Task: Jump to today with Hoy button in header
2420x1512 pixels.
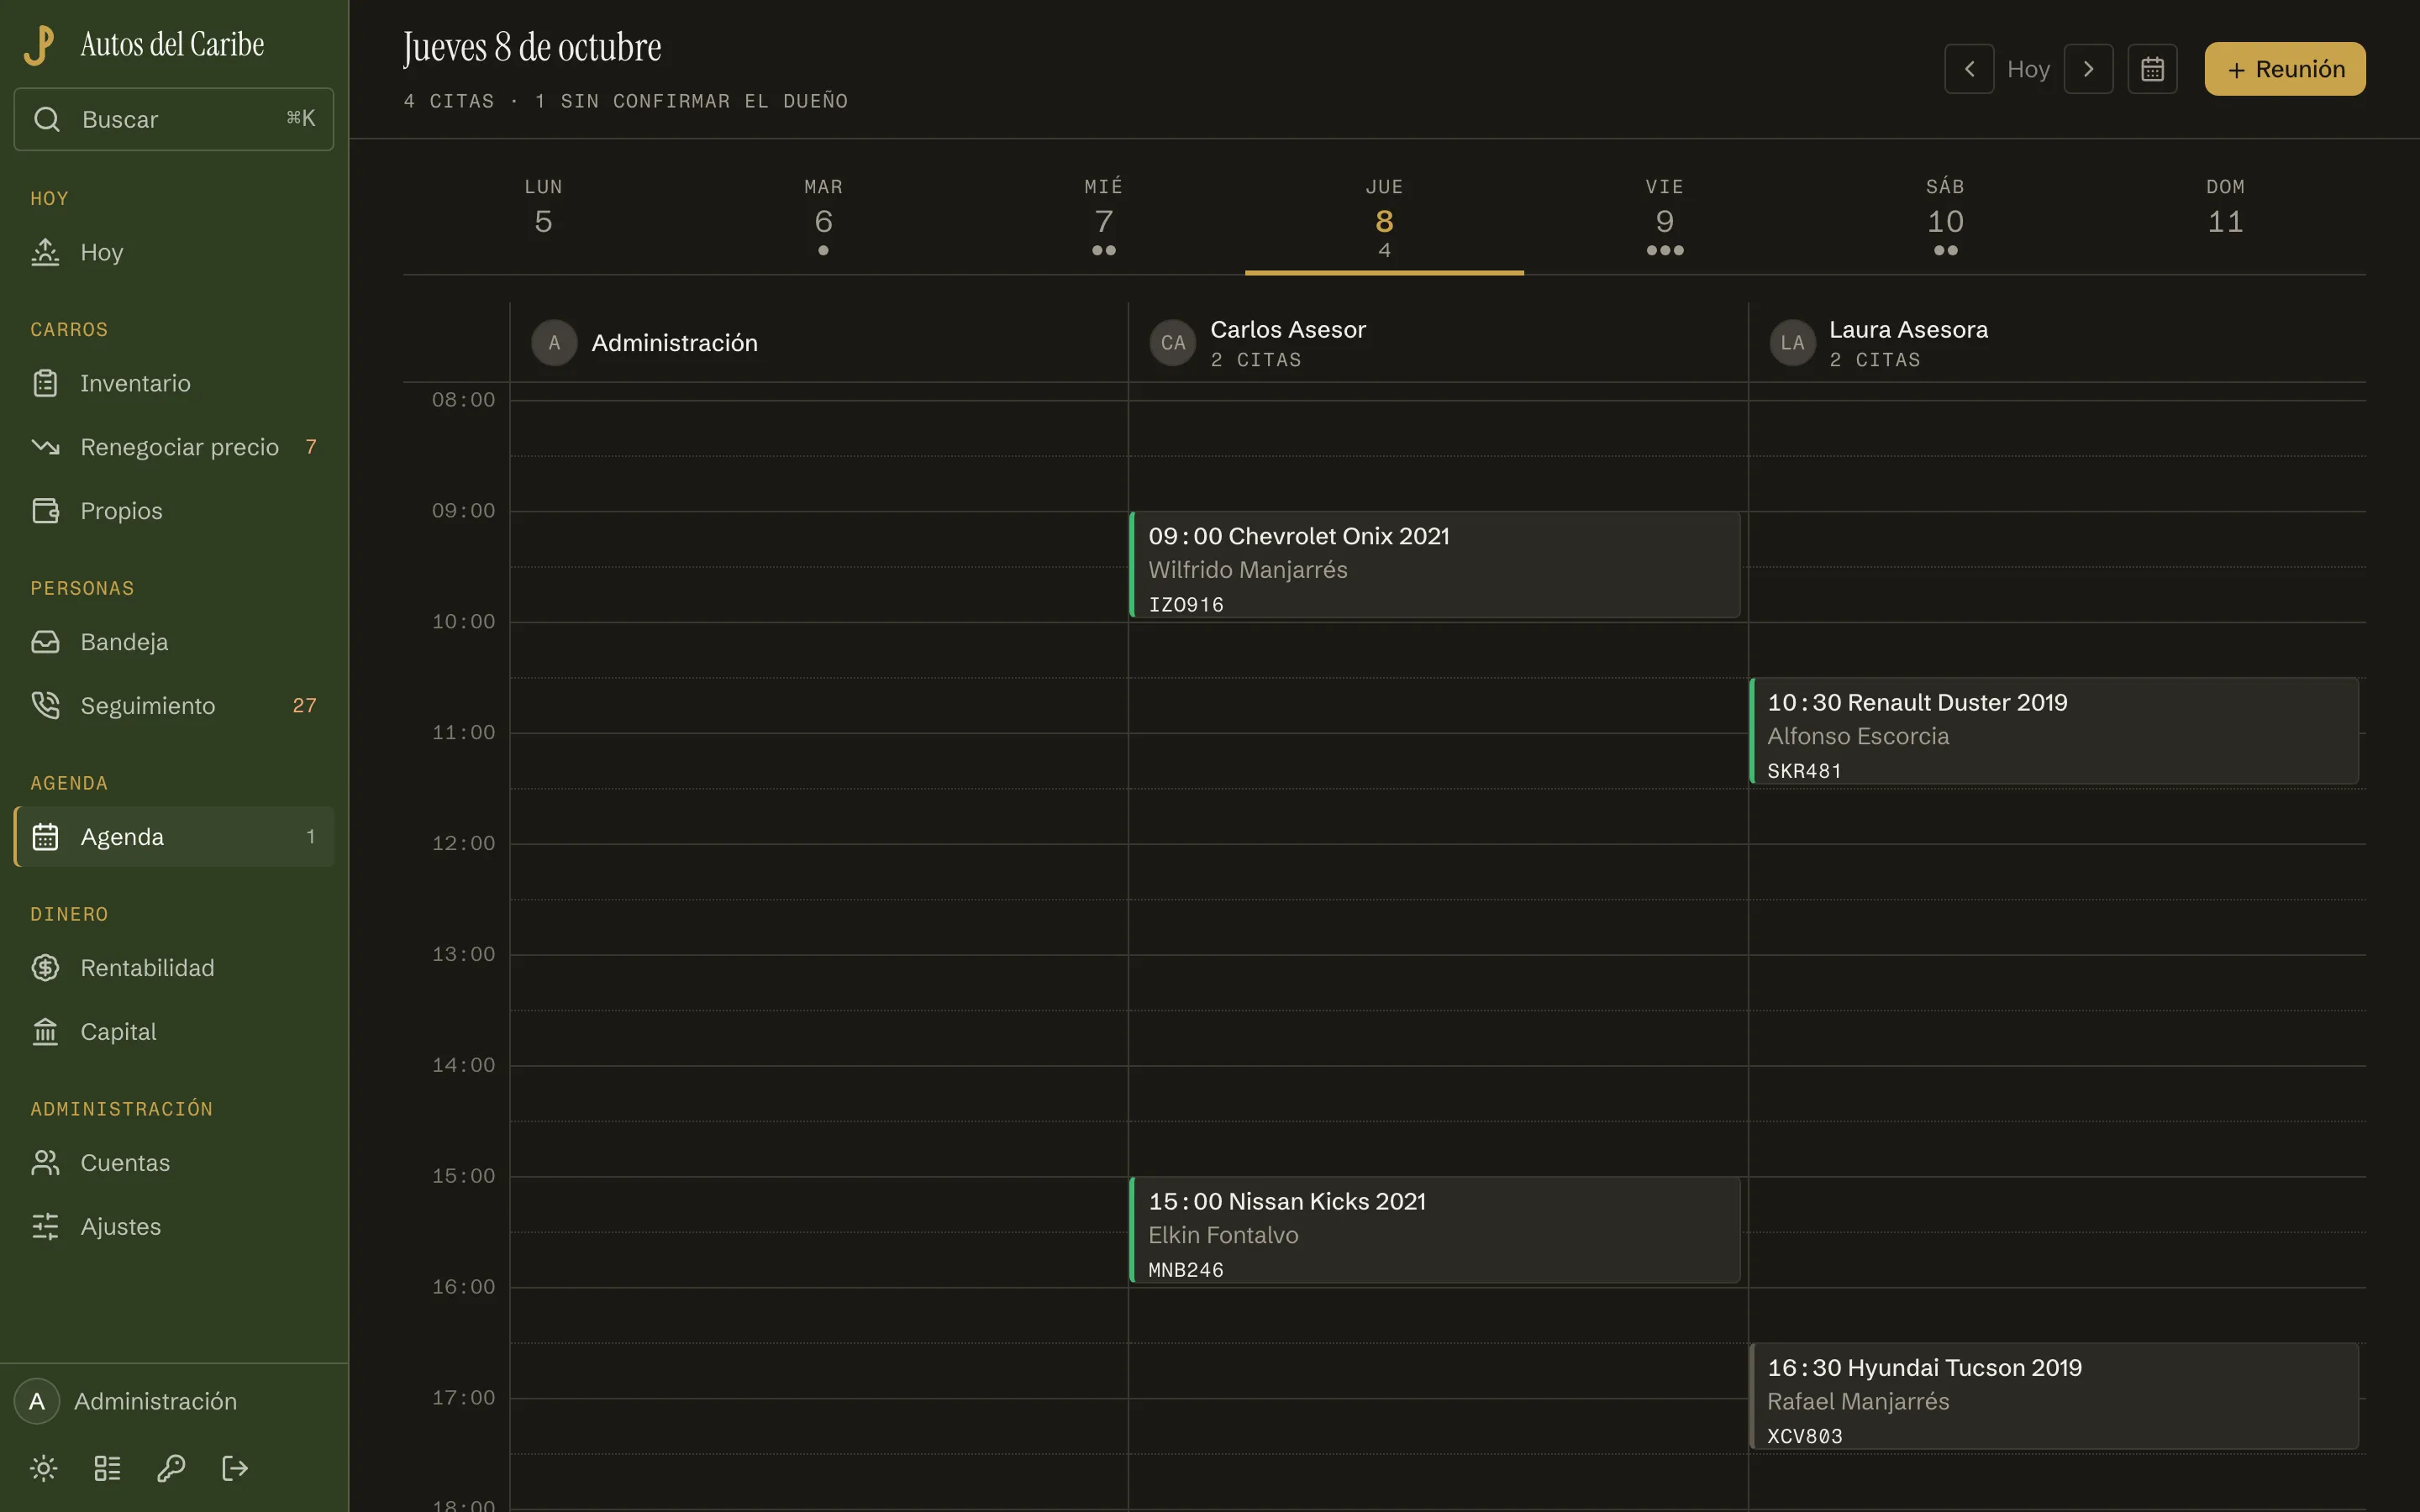Action: click(x=2028, y=69)
